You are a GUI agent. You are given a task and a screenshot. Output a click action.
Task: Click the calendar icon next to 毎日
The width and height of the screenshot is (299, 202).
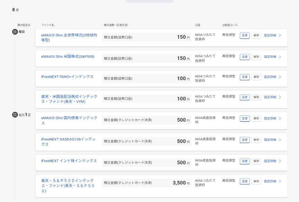[15, 32]
